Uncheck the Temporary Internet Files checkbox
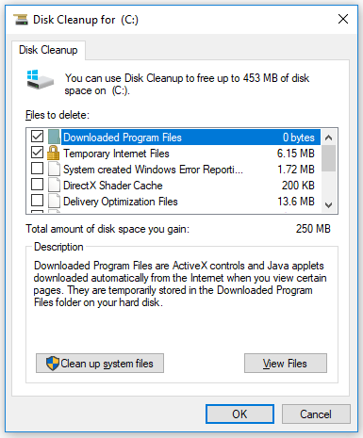Image resolution: width=363 pixels, height=438 pixels. coord(37,153)
